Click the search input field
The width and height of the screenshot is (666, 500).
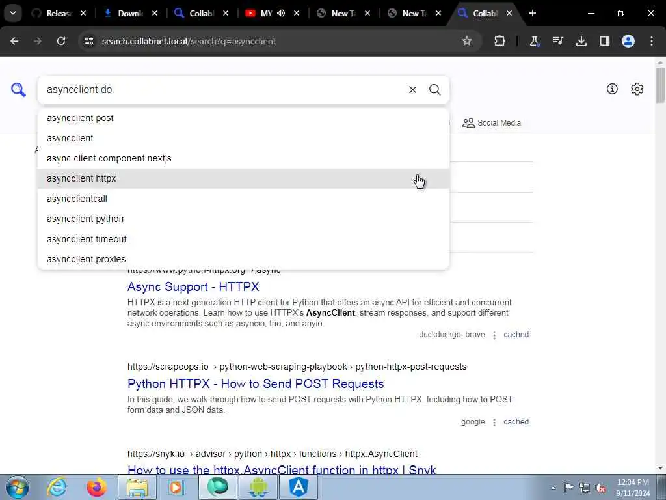(x=223, y=90)
